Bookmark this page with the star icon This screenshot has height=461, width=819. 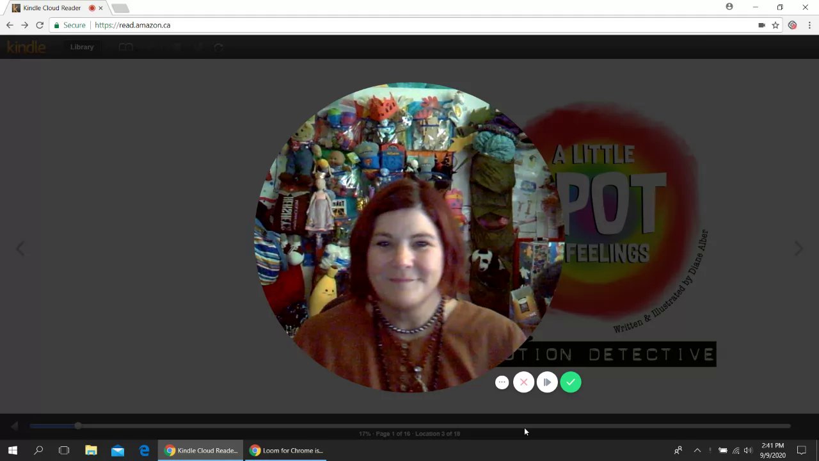[x=775, y=25]
